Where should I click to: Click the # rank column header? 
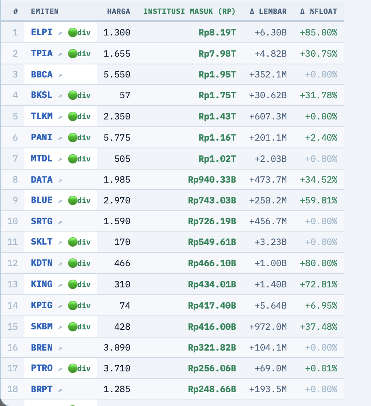tap(15, 11)
